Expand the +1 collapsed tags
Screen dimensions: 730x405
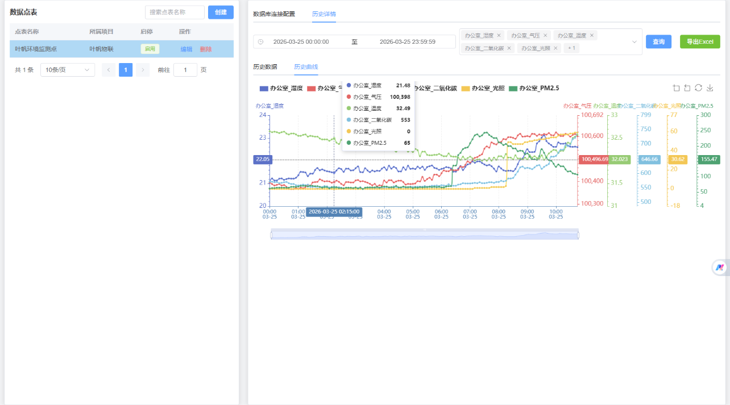[572, 48]
